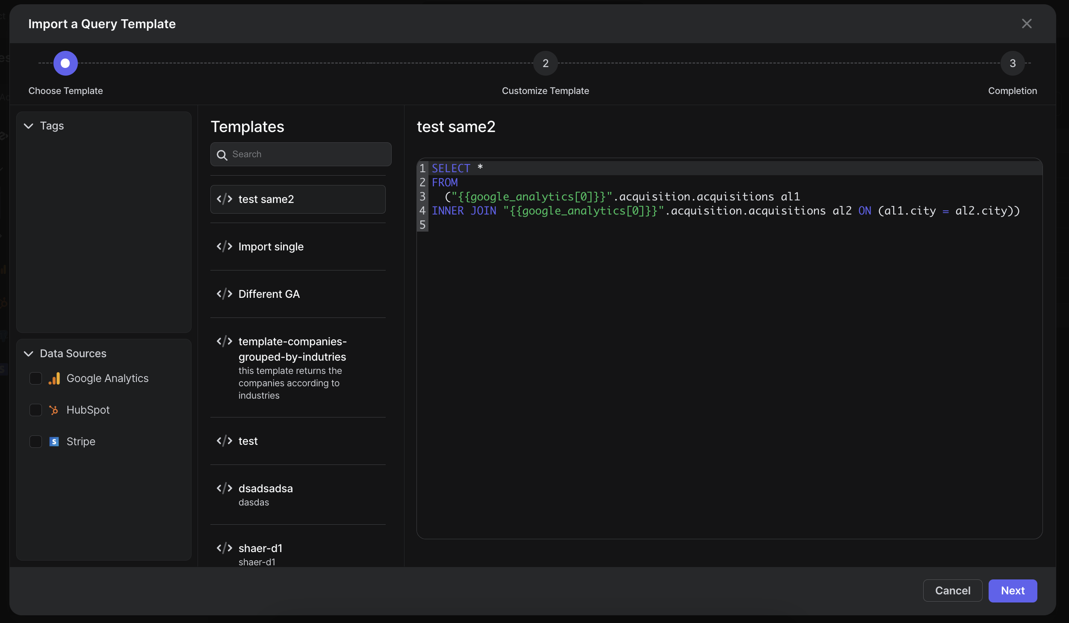
Task: Click the Completion step label
Action: click(x=1012, y=91)
